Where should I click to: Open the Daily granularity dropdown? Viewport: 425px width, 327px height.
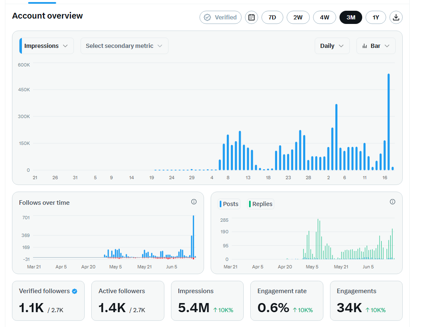pos(332,46)
